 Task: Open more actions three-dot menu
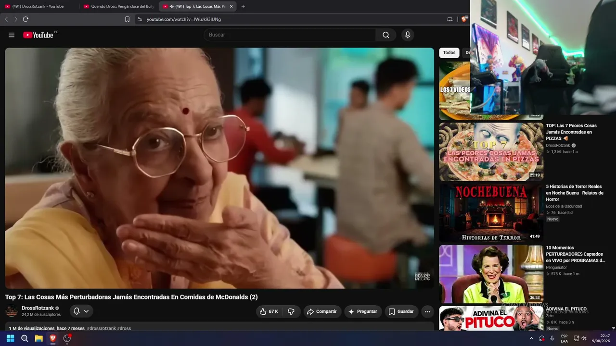(427, 311)
